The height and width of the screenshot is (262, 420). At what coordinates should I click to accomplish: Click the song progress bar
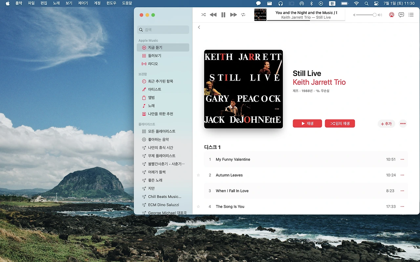[306, 20]
